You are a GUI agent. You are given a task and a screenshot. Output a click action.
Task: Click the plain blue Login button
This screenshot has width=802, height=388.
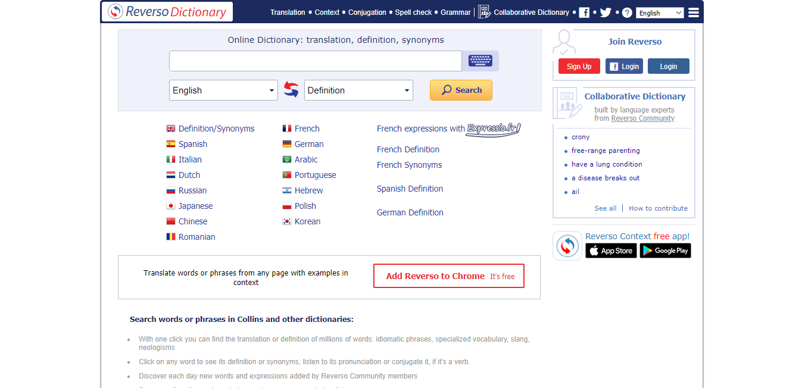[x=669, y=66]
